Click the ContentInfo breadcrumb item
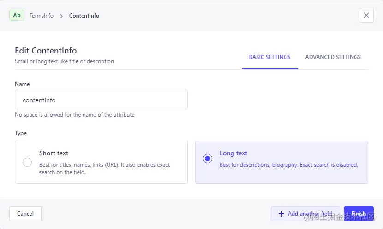Screen dimensions: 383x229 84,16
